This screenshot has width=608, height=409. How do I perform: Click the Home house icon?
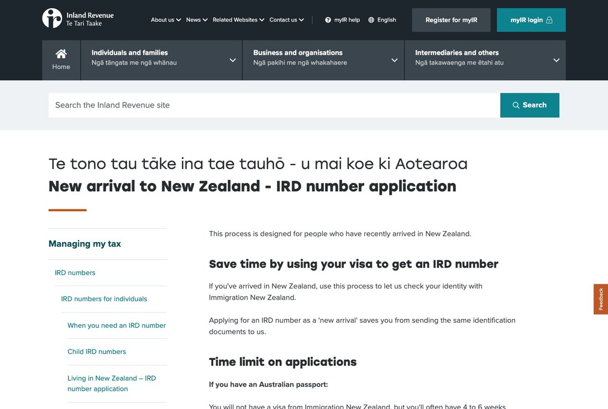tap(61, 54)
